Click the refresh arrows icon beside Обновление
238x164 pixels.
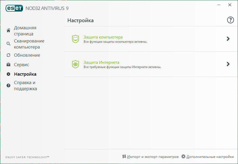(8, 55)
